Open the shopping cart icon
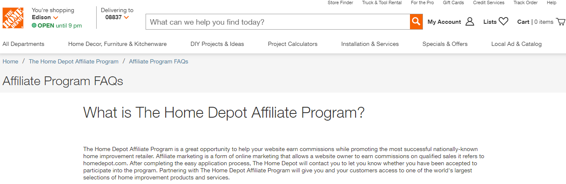Image resolution: width=566 pixels, height=184 pixels. (x=561, y=22)
